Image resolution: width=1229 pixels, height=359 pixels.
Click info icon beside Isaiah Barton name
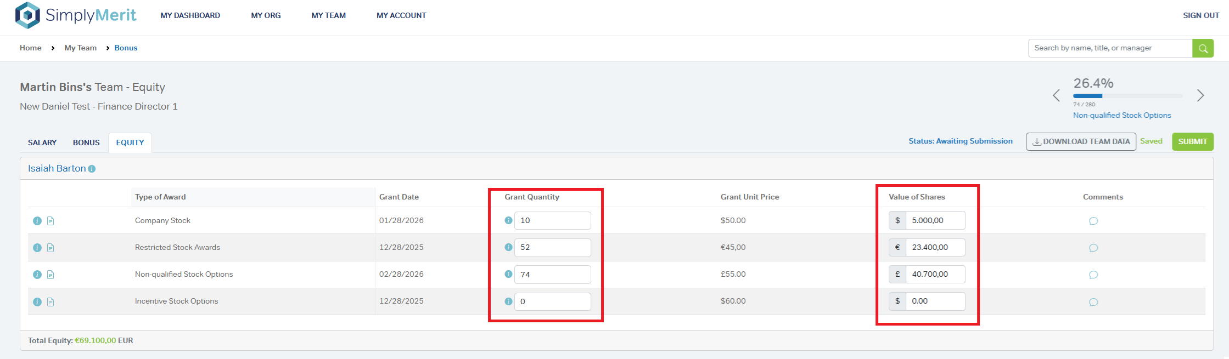(x=92, y=169)
